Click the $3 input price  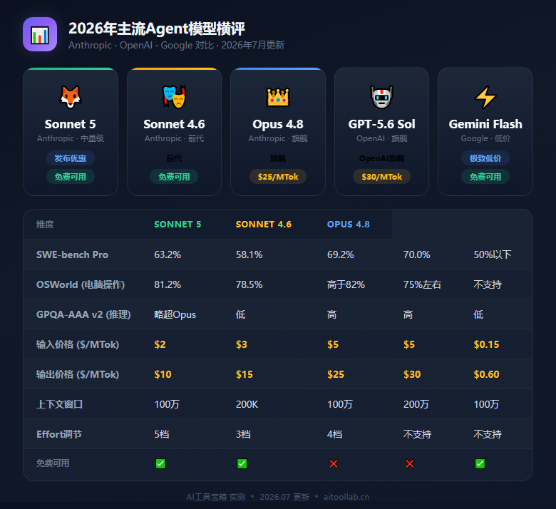coord(242,344)
